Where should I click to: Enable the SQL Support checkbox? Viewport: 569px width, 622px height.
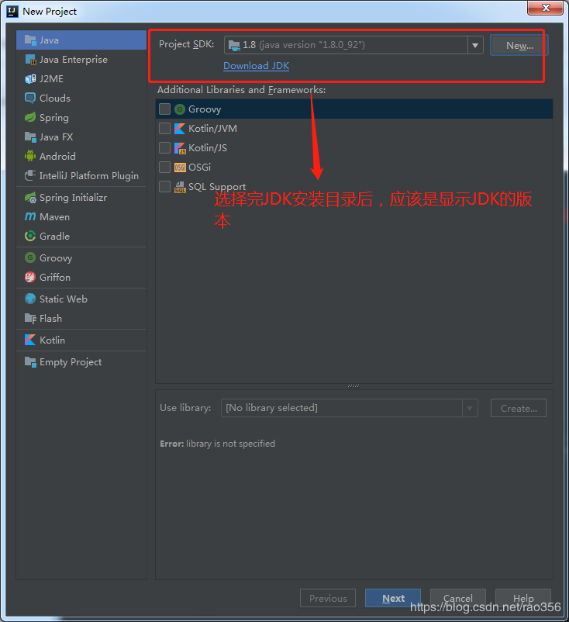164,186
